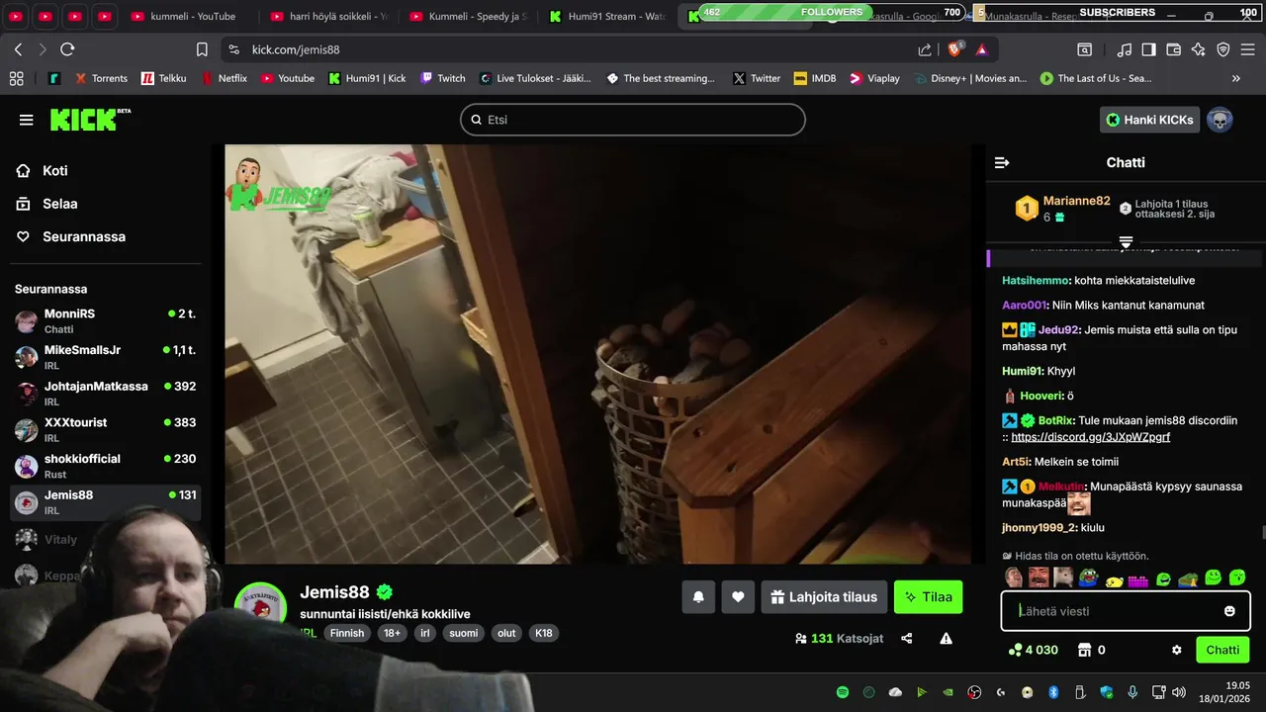Open the Brave Shields lion icon
1266x712 pixels.
tap(955, 49)
